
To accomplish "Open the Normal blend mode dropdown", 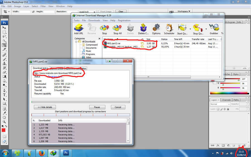I will pos(220,104).
